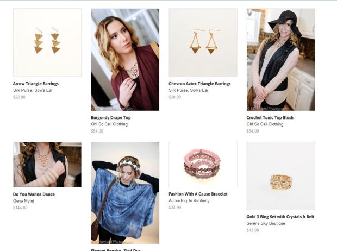Click the Arrow Triangle Earrings title
This screenshot has width=337, height=251.
[36, 84]
